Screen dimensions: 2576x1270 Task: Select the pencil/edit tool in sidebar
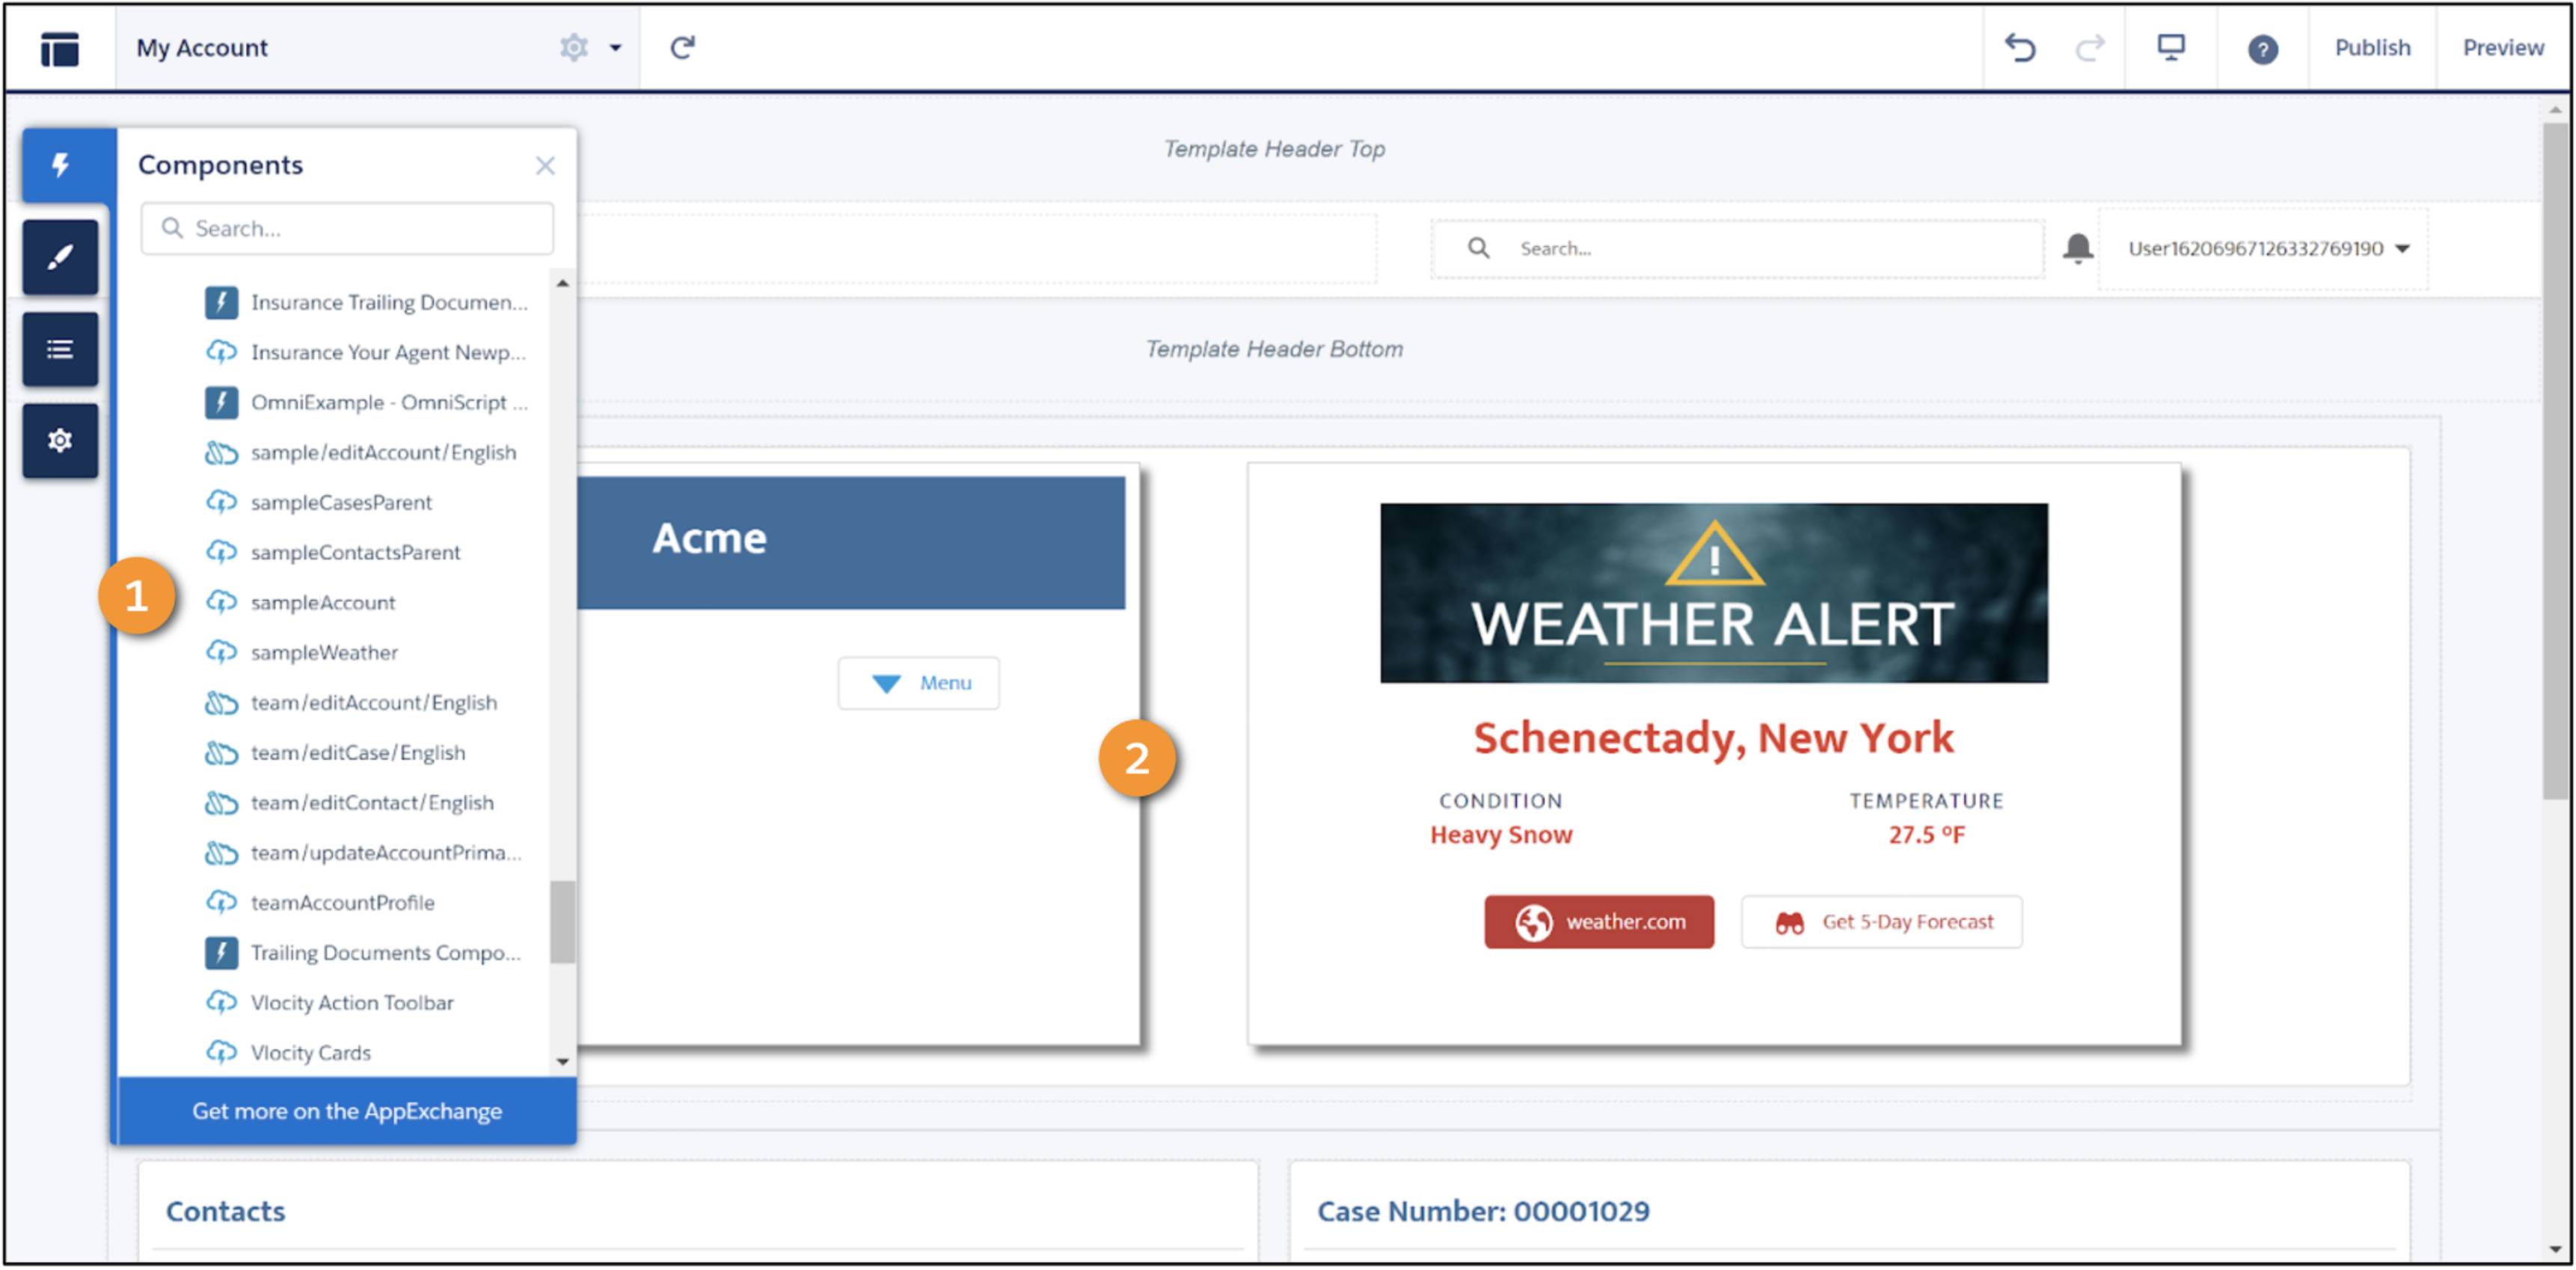[61, 253]
